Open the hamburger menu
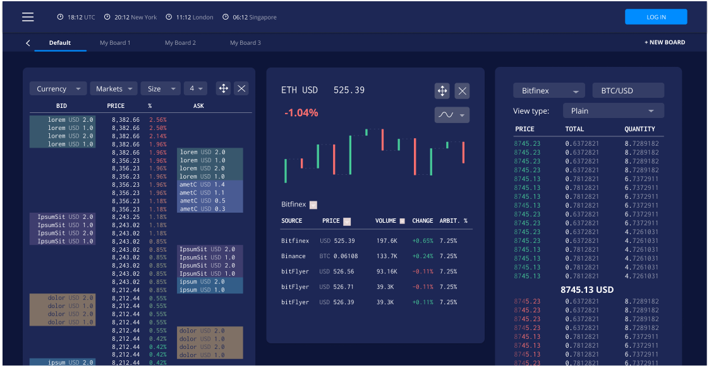The image size is (709, 366). [x=28, y=17]
